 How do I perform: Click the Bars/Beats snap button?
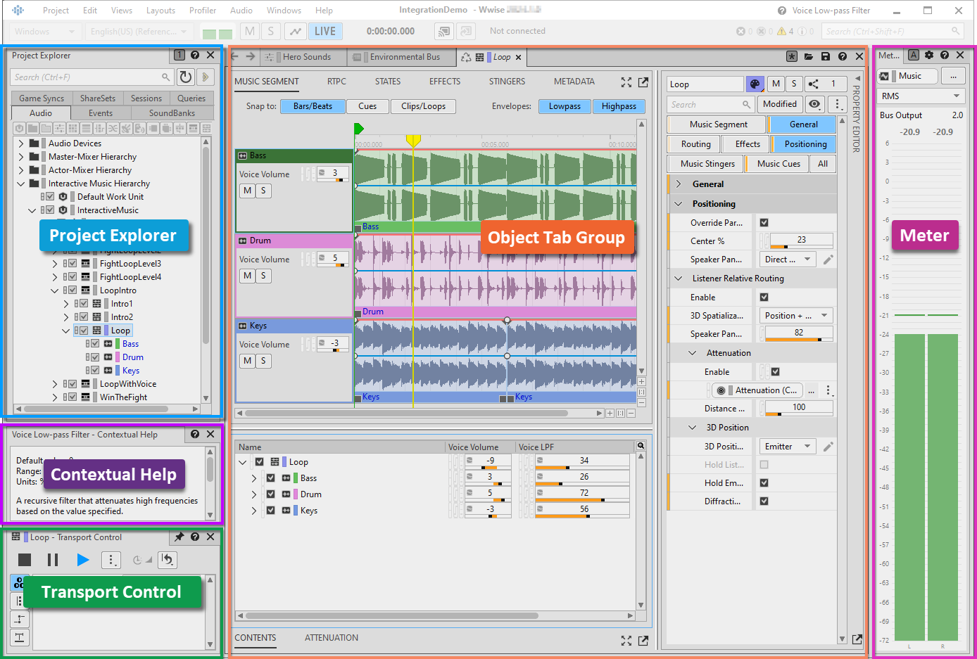click(313, 106)
